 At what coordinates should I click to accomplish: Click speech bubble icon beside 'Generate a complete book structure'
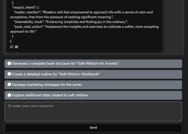point(9,63)
